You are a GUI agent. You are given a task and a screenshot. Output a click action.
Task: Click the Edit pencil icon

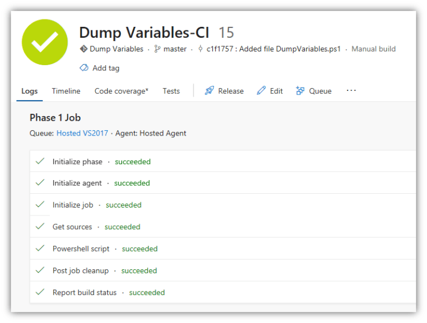[x=261, y=91]
